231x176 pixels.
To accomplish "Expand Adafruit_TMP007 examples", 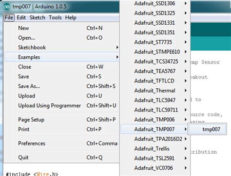I will click(154, 129).
